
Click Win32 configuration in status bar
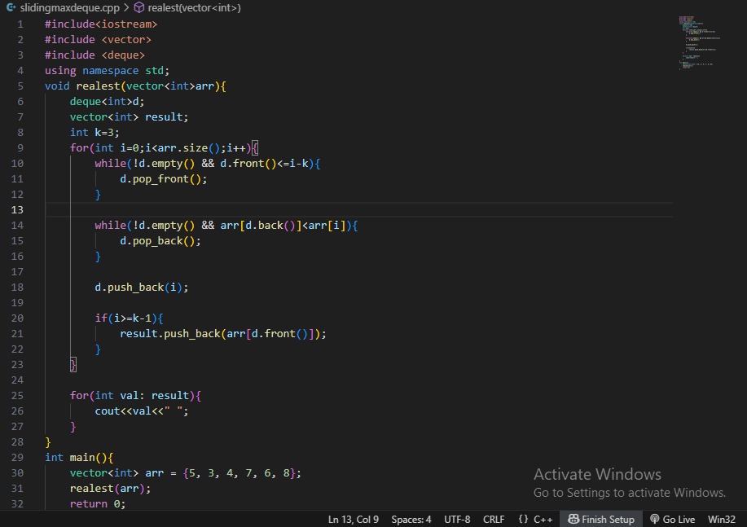click(721, 520)
